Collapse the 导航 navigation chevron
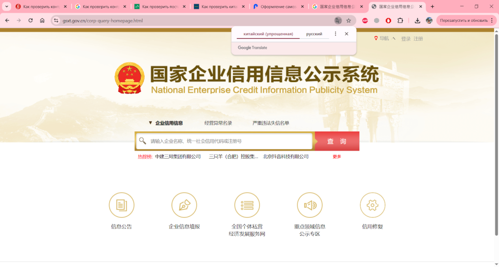Image resolution: width=499 pixels, height=267 pixels. [x=394, y=38]
